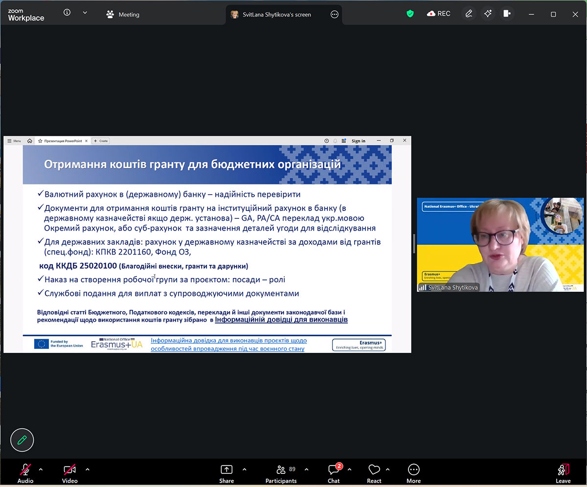Expand the video options chevron
This screenshot has height=487, width=587.
(x=88, y=469)
